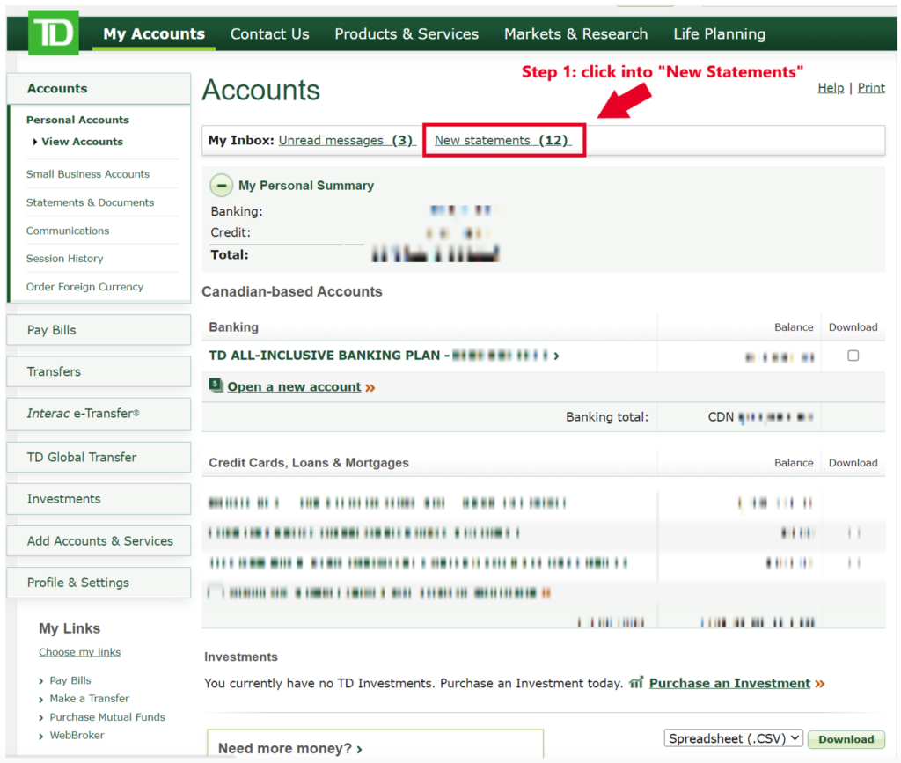Open New statements (12) link
901x763 pixels.
tap(502, 140)
